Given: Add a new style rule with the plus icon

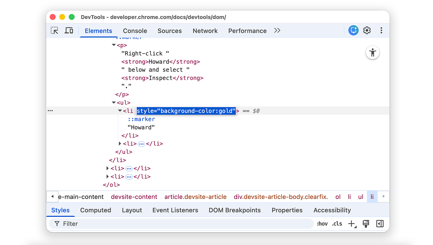Looking at the screenshot, I should [352, 224].
